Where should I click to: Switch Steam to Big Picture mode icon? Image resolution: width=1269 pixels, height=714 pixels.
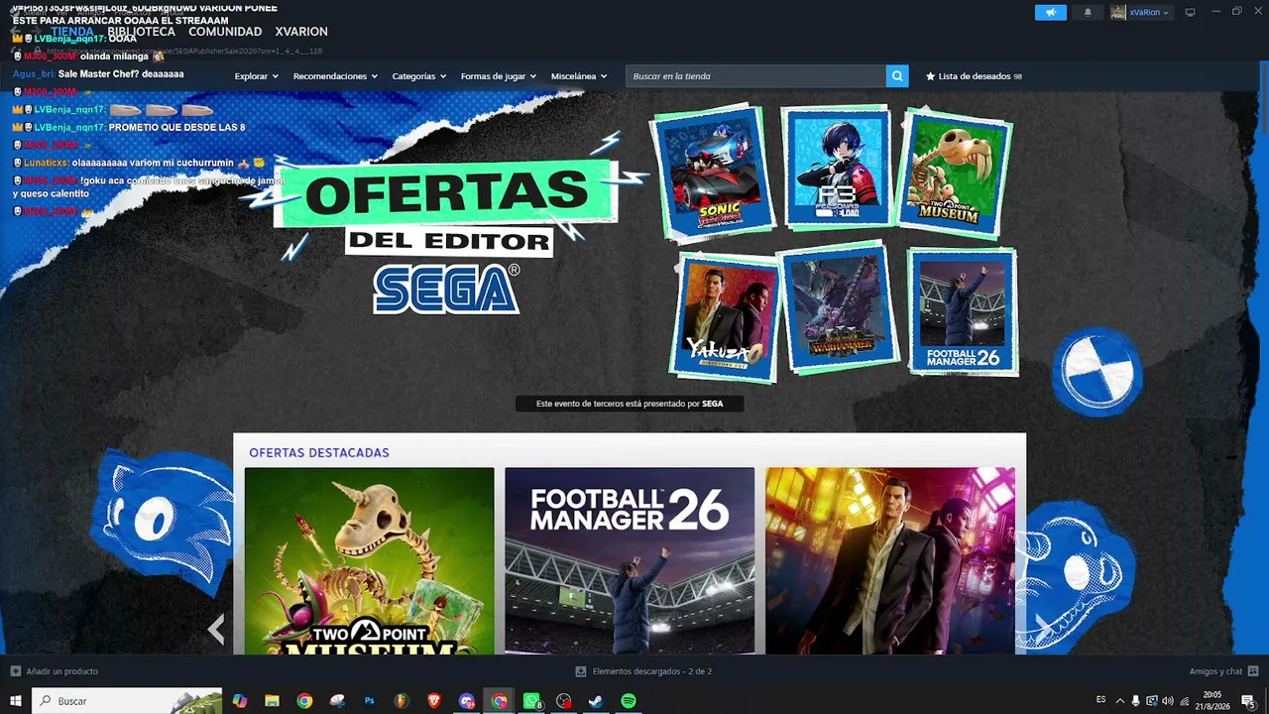(x=1190, y=12)
